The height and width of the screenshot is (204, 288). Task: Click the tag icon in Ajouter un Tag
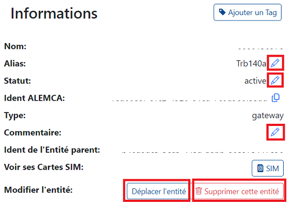tap(222, 12)
